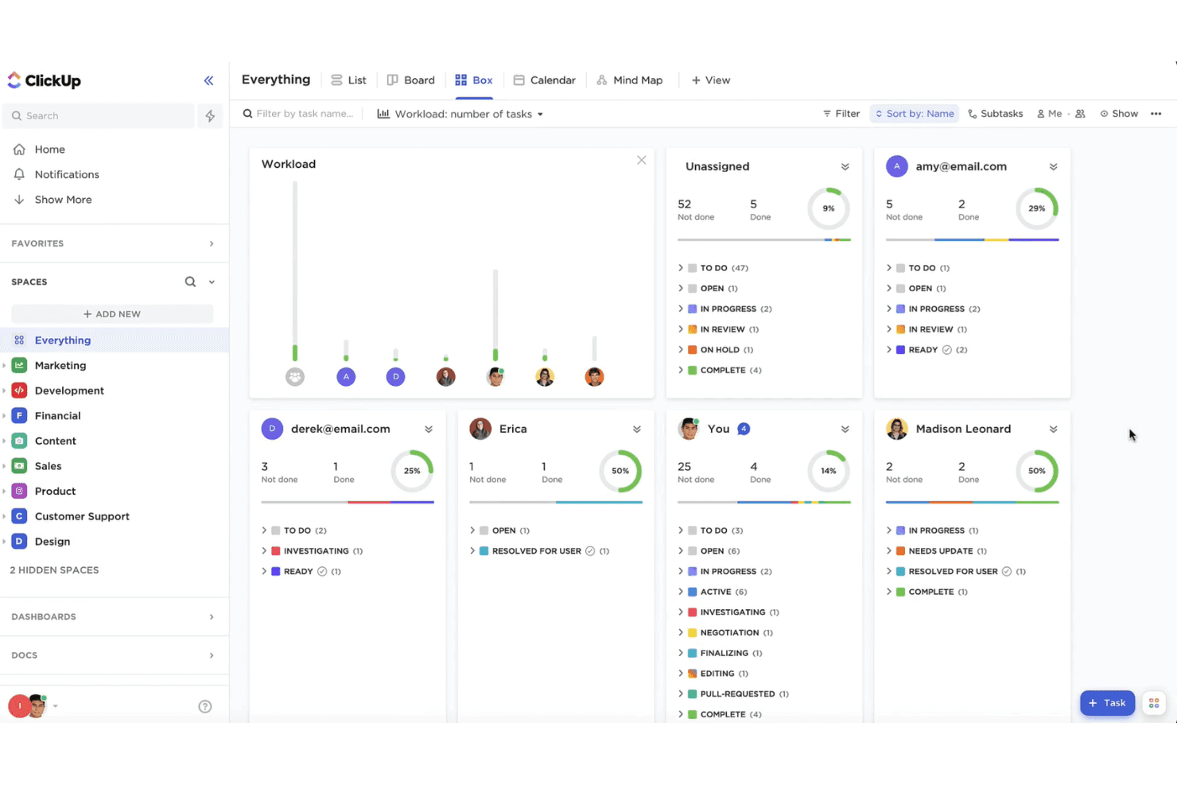Screen dimensions: 1177x785
Task: Click the assignees people icon in toolbar
Action: pyautogui.click(x=1080, y=114)
